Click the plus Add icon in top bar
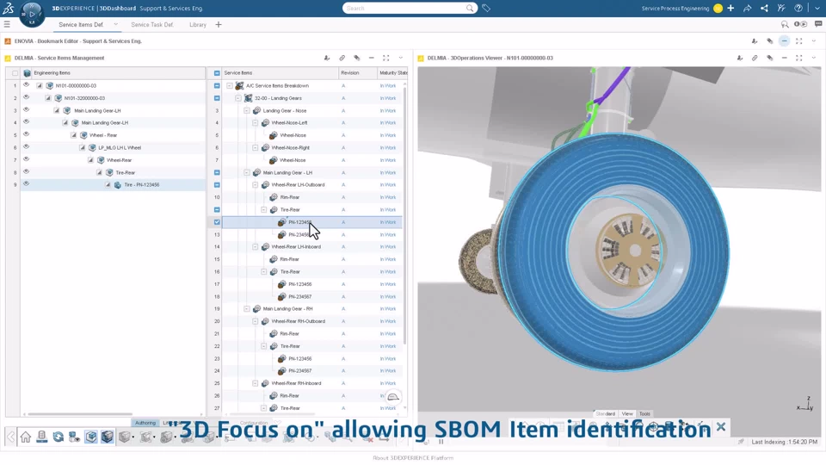826x465 pixels. [730, 9]
